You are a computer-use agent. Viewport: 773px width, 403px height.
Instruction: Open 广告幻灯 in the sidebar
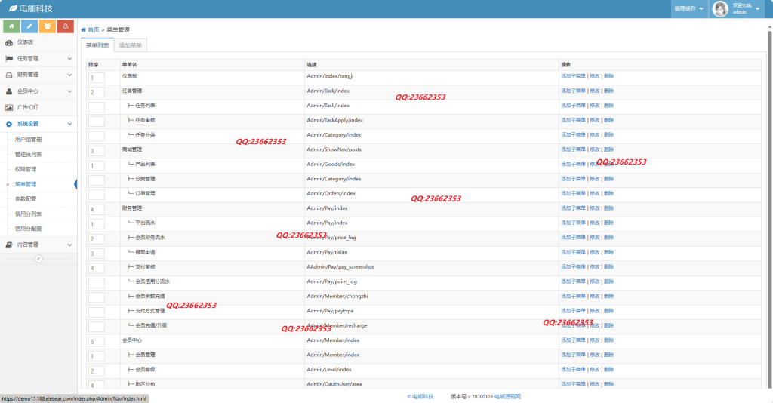coord(27,107)
